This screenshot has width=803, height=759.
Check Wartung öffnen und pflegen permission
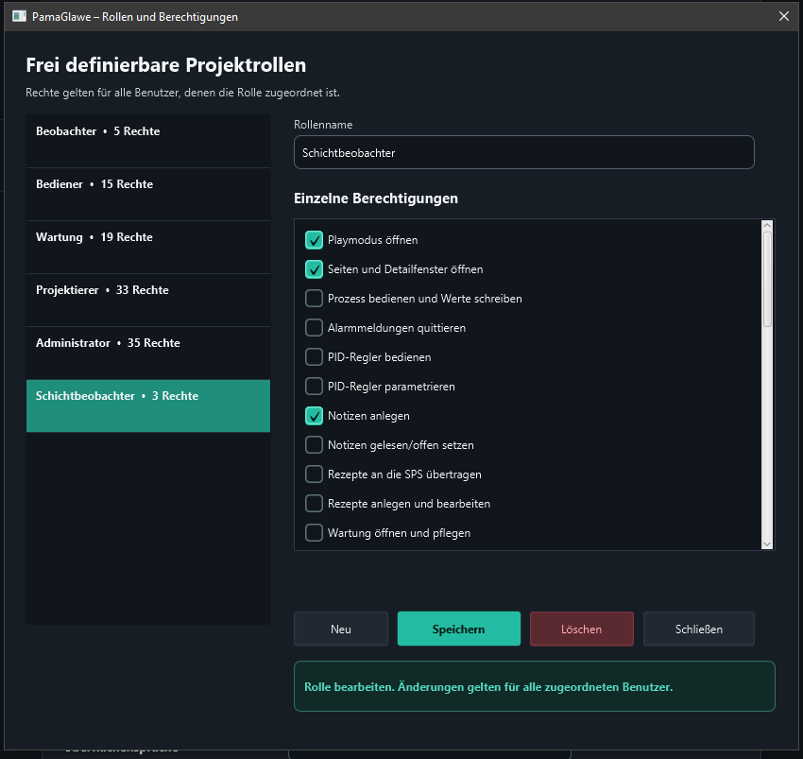(314, 532)
